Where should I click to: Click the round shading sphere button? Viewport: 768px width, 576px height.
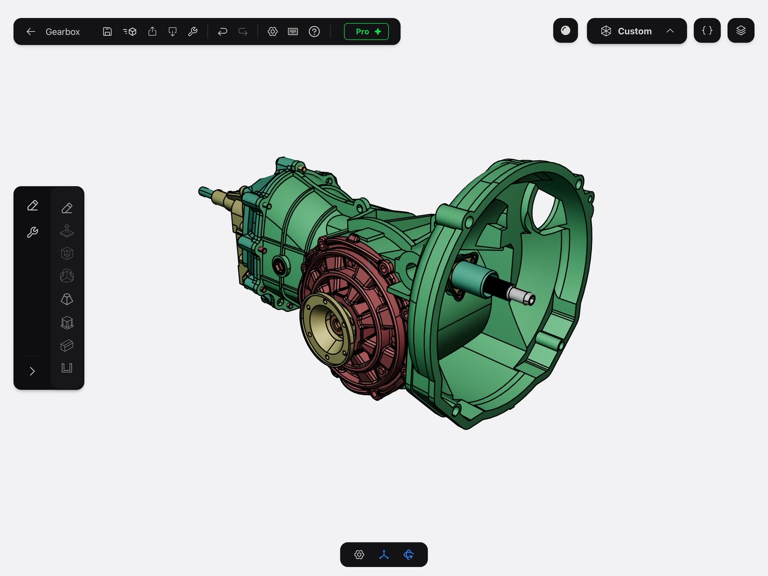(x=566, y=31)
